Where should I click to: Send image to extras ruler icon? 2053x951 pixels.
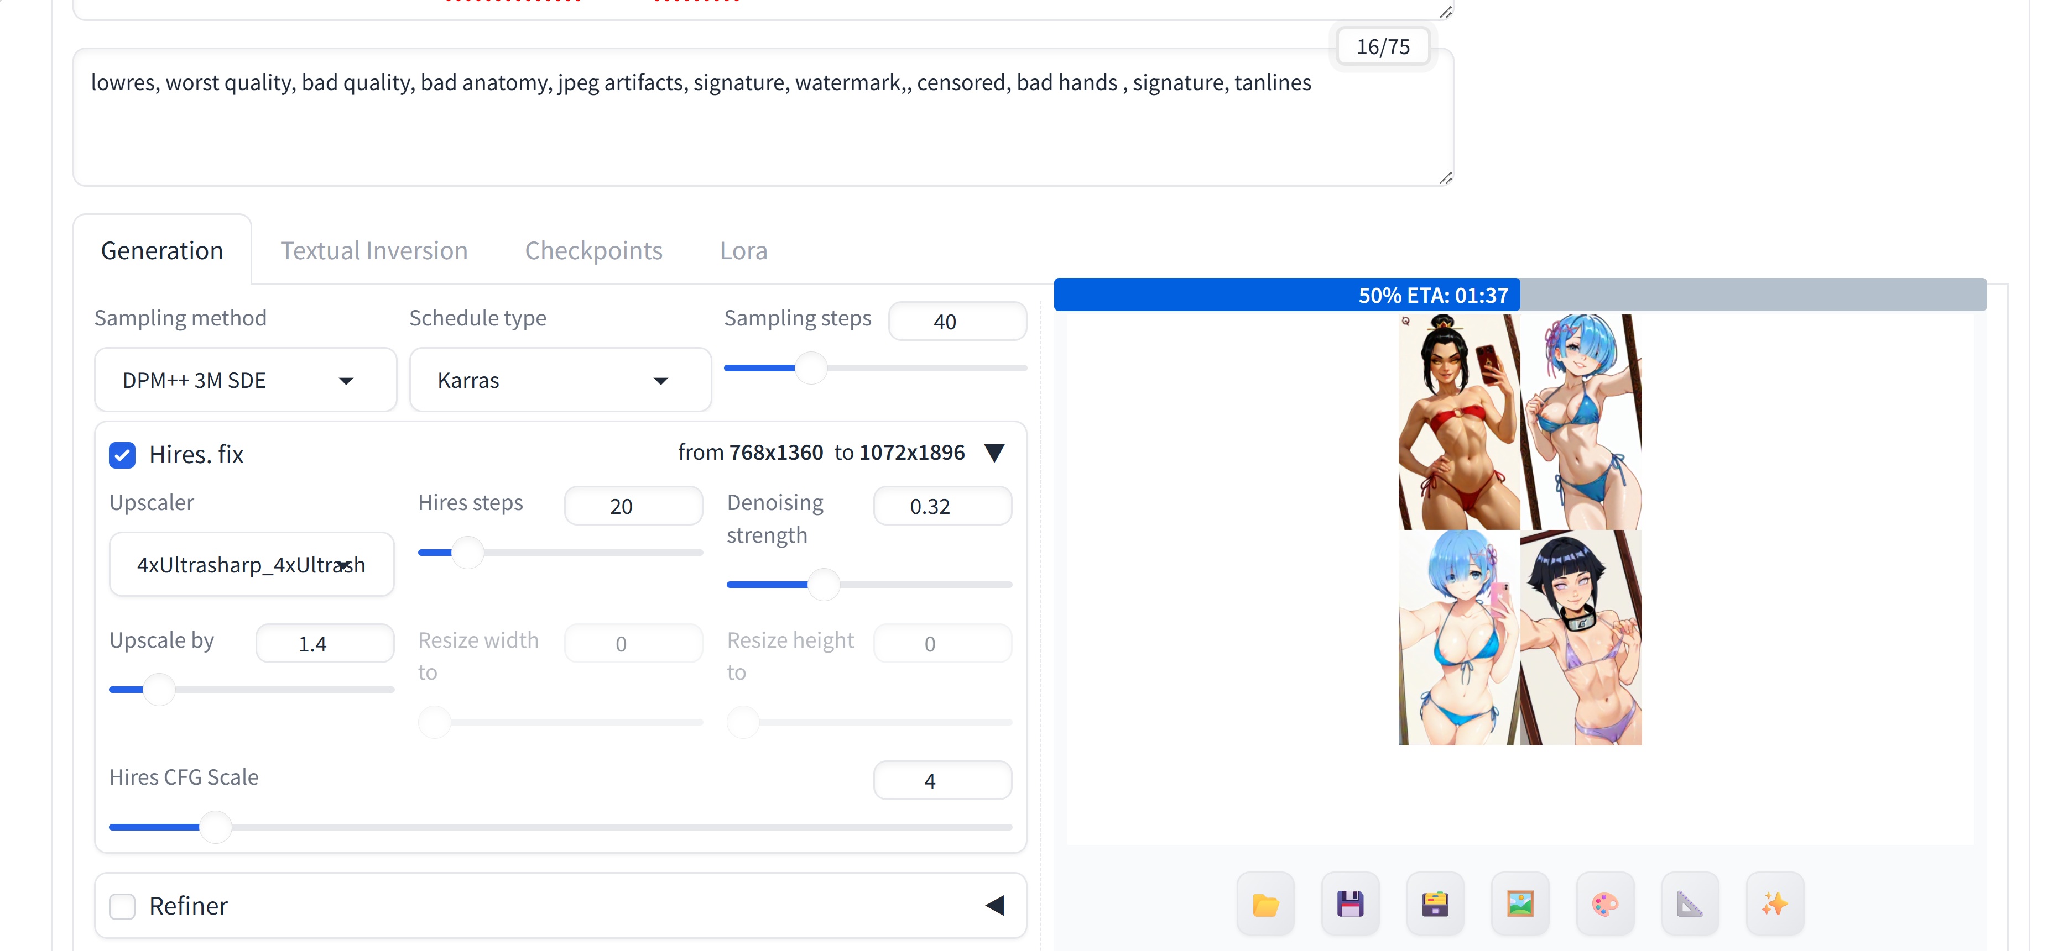(x=1690, y=904)
